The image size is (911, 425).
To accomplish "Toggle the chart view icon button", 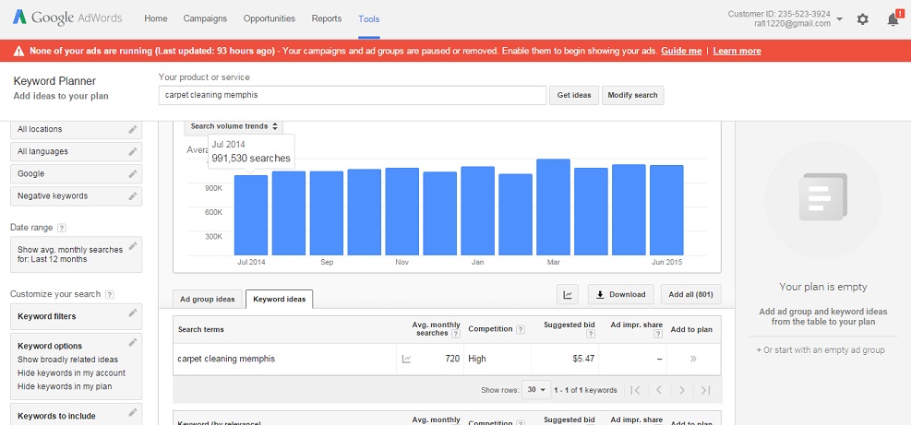I will 568,294.
